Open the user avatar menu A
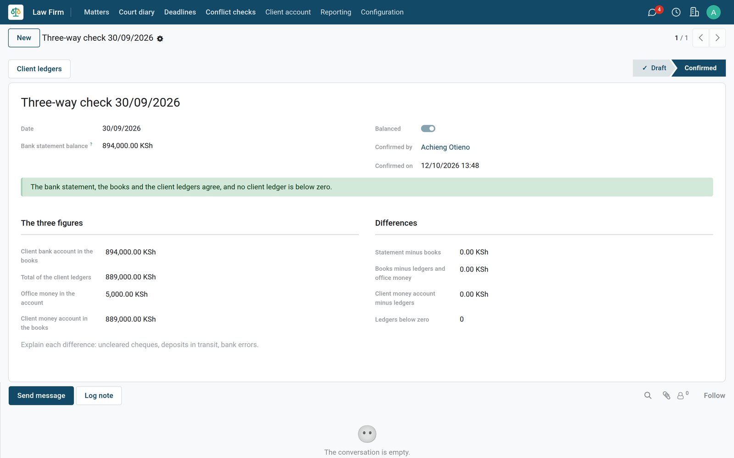 [x=713, y=12]
